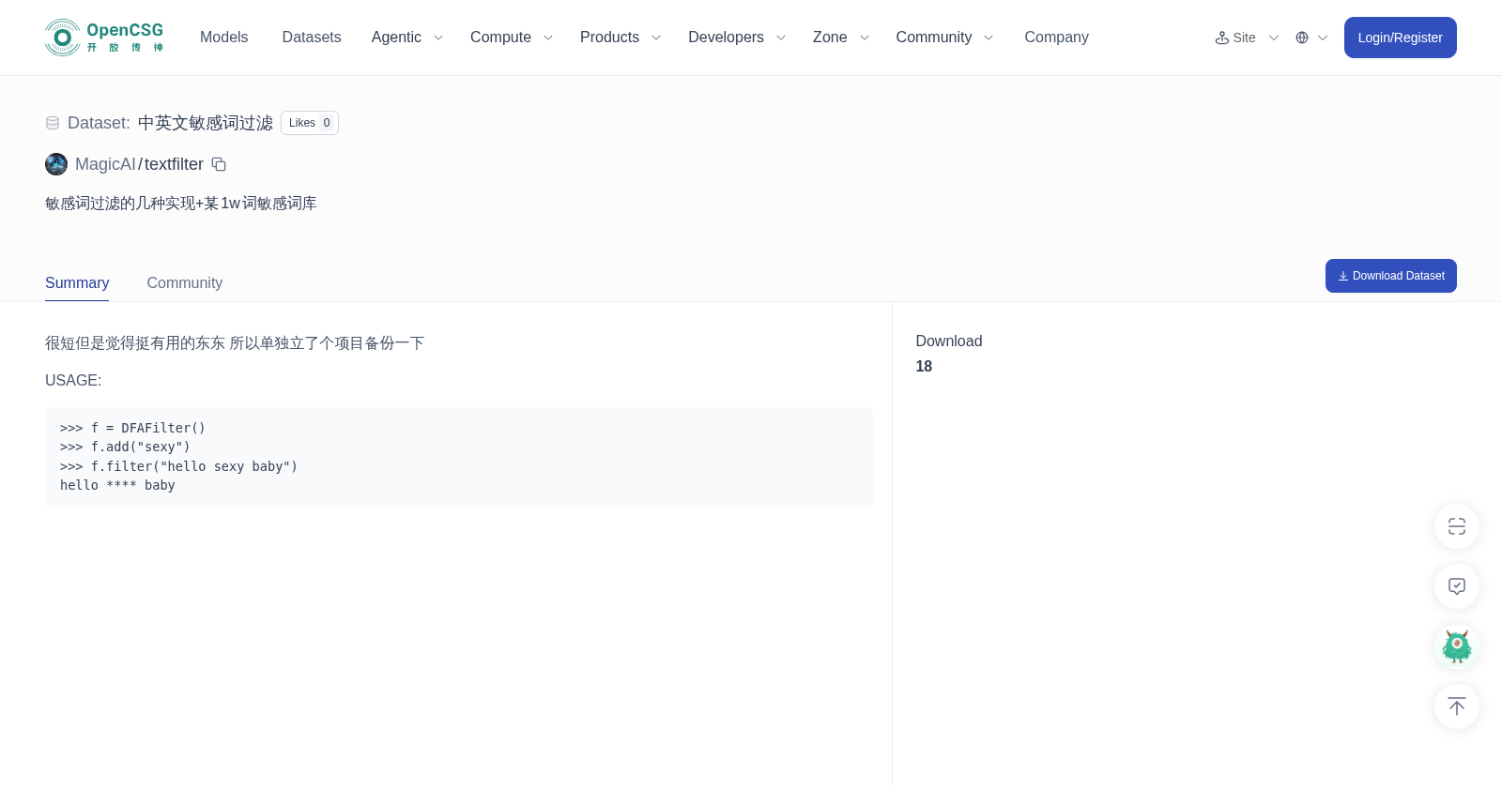The image size is (1502, 804).
Task: Copy the MagicAI/textfilter path
Action: point(219,164)
